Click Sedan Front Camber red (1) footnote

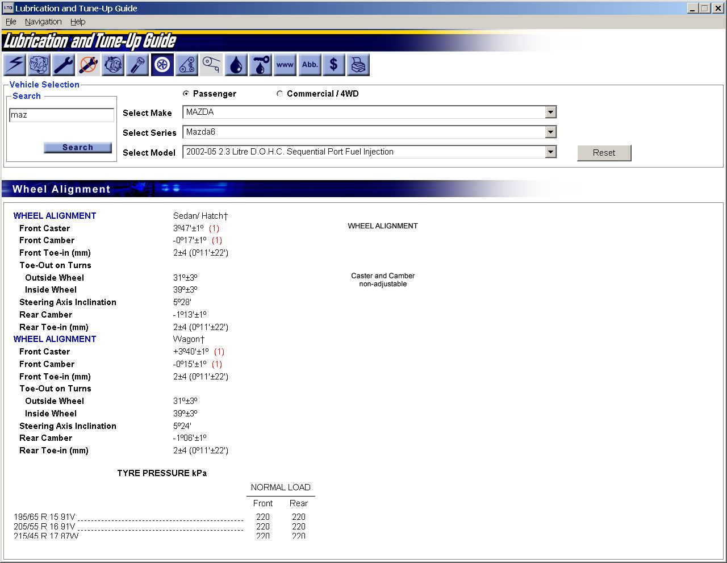tap(217, 240)
